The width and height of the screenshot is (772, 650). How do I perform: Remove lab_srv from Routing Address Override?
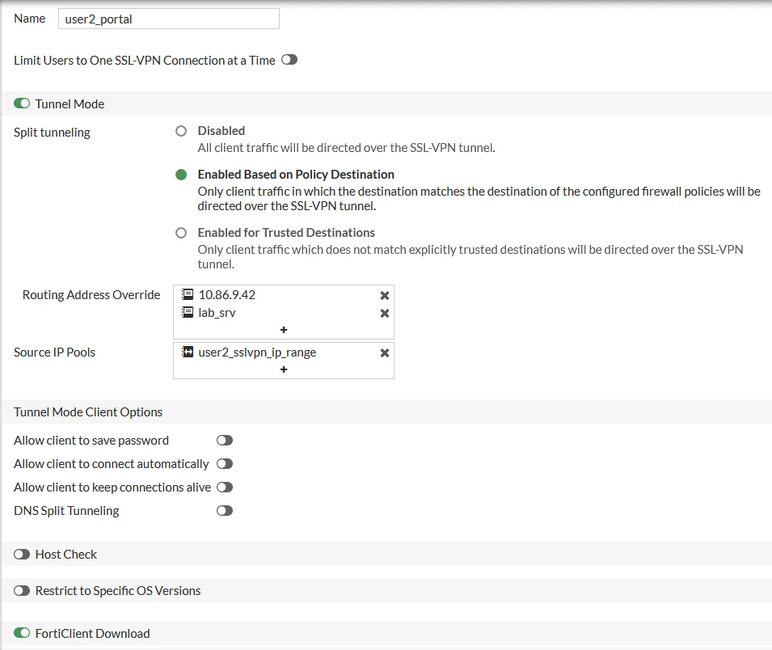[385, 313]
